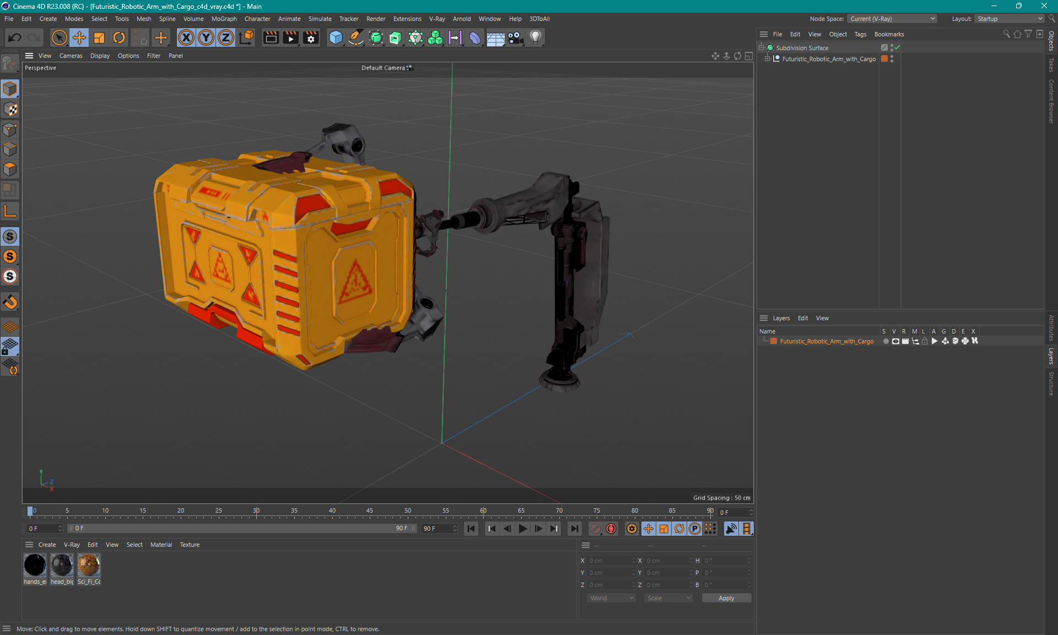This screenshot has height=635, width=1058.
Task: Select the hands_ei material thumbnail
Action: coord(35,565)
